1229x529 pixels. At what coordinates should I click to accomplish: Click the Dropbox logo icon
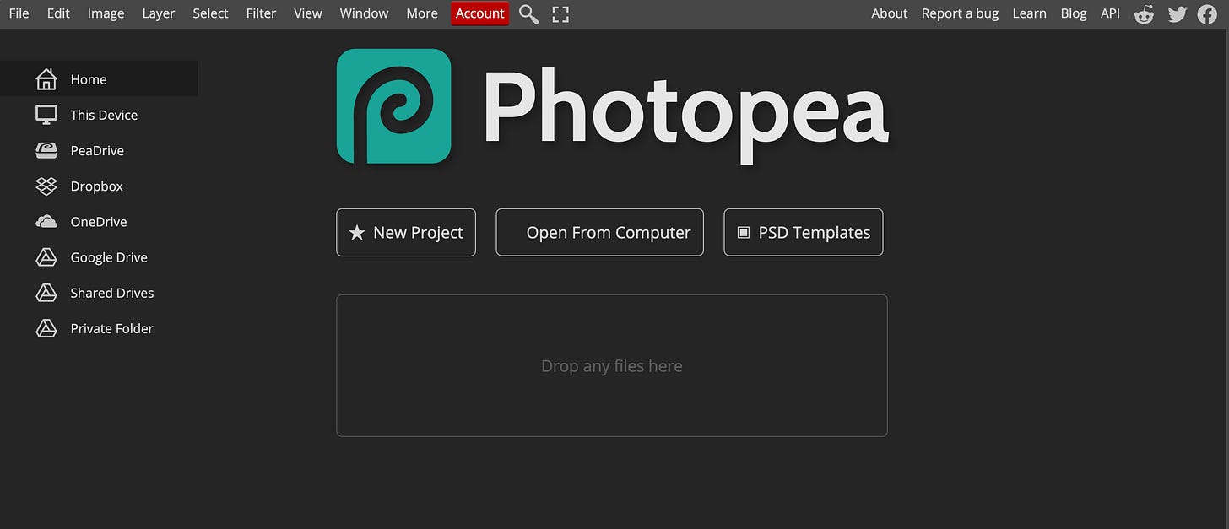[46, 186]
